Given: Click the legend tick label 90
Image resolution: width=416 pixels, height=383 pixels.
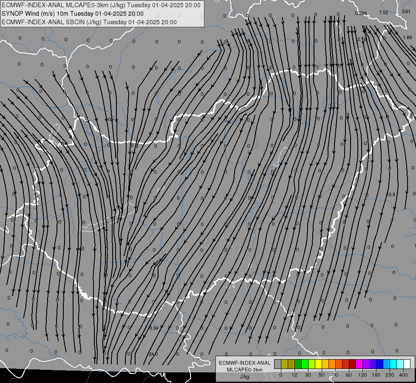Looking at the screenshot, I should click(x=349, y=375).
